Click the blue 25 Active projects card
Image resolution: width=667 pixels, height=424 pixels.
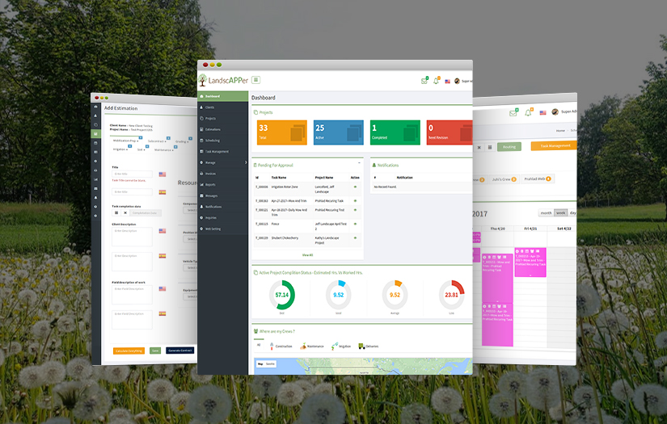click(x=339, y=132)
